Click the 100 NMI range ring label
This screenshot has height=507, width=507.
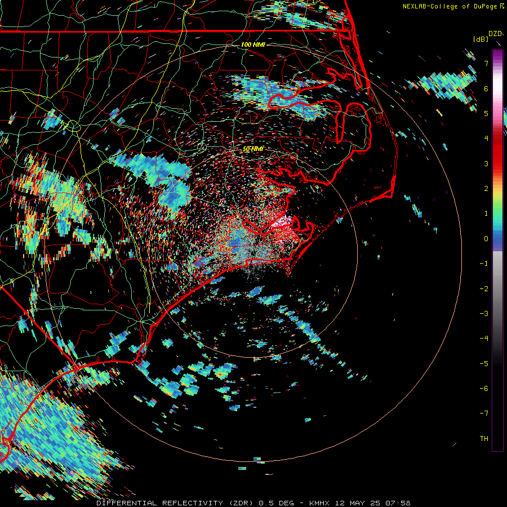click(253, 45)
